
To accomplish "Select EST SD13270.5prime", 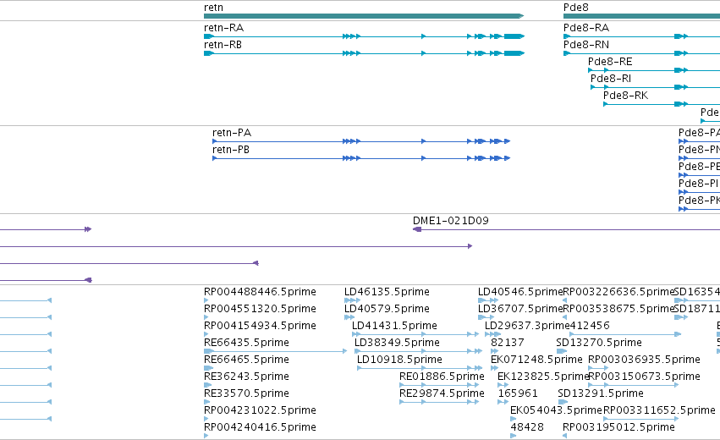I will 599,343.
